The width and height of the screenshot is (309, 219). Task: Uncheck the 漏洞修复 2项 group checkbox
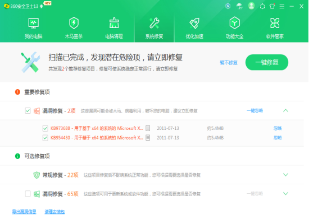coord(28,111)
